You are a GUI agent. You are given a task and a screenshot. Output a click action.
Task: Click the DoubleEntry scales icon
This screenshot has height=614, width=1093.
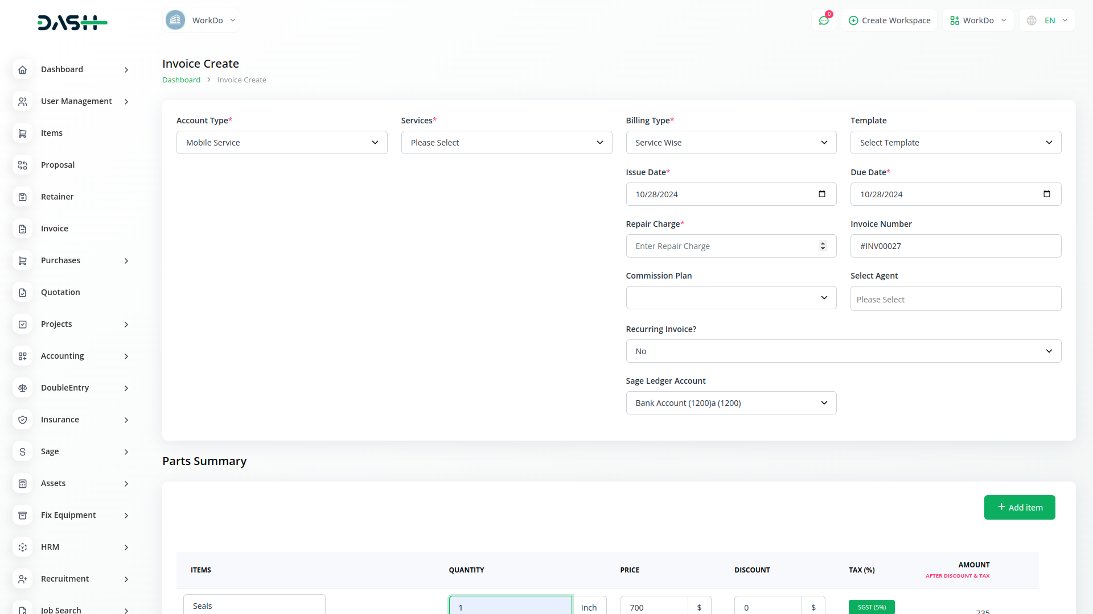pyautogui.click(x=22, y=388)
